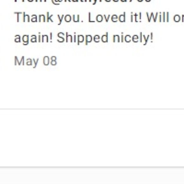
Task: Click the word 'you.' in the review
Action: [x=70, y=18]
